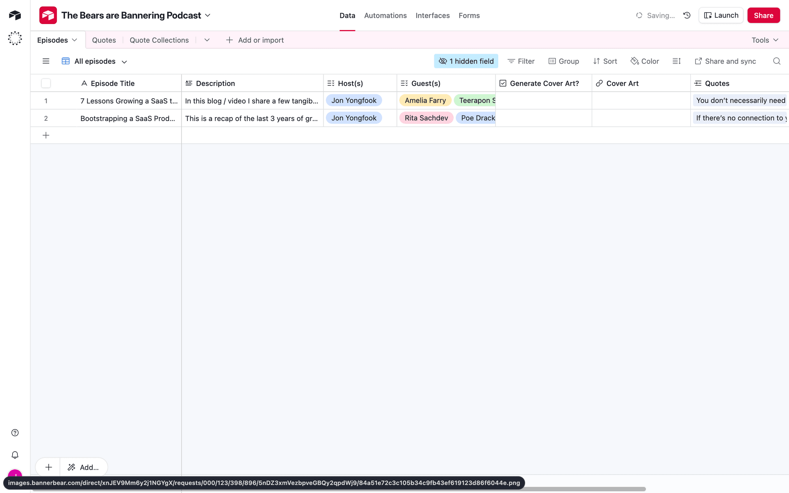Tick the select all rows checkbox

point(46,83)
